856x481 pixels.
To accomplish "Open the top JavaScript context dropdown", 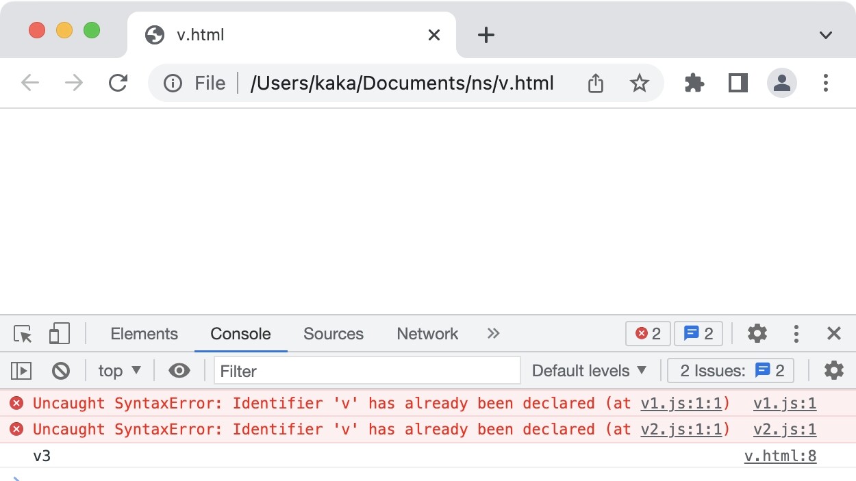I will point(119,371).
